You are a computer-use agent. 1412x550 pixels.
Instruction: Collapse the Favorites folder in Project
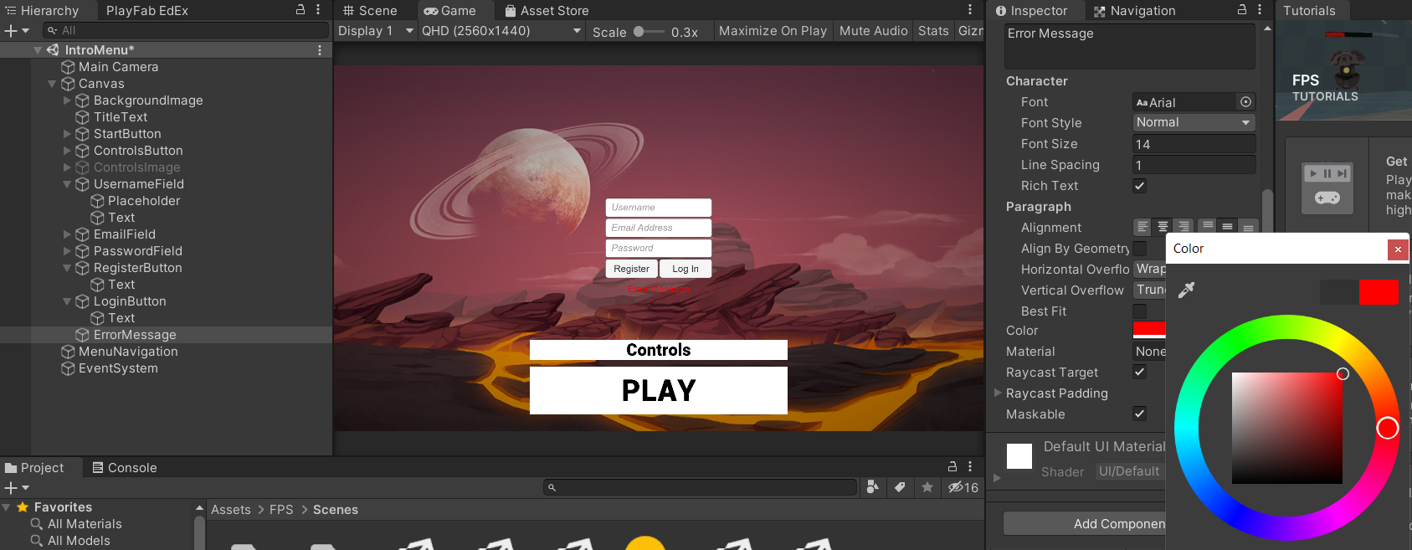pos(7,507)
